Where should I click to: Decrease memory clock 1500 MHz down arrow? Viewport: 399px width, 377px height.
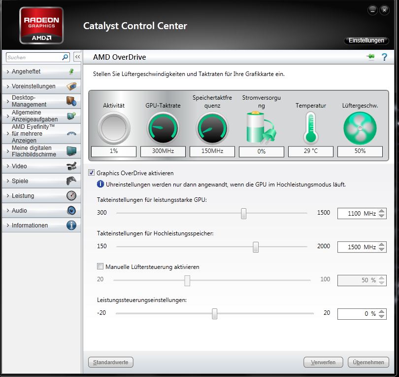tap(381, 249)
